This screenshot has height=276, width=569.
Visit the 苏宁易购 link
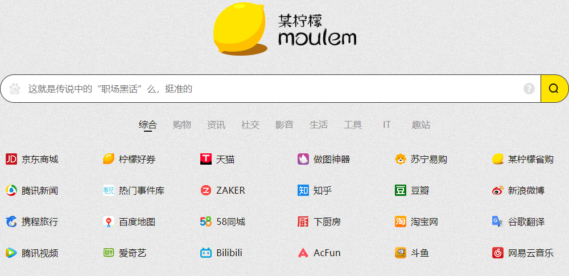(429, 159)
